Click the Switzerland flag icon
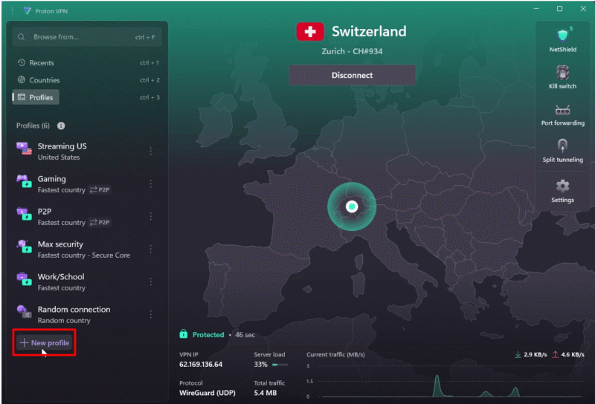This screenshot has height=404, width=595. tap(310, 31)
